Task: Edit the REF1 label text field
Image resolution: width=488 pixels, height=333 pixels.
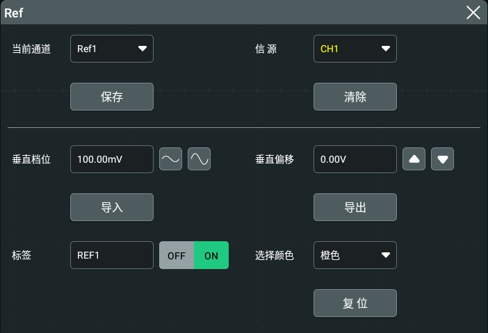Action: click(x=112, y=255)
